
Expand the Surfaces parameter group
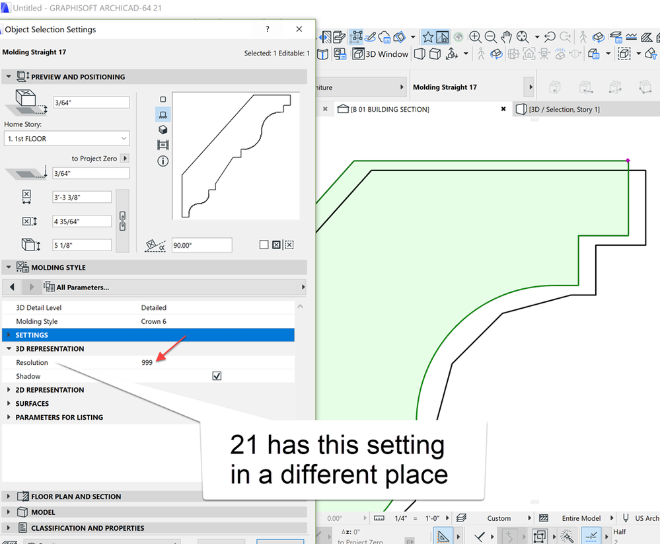tap(9, 403)
